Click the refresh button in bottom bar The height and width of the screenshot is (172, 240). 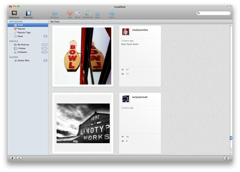pyautogui.click(x=226, y=159)
